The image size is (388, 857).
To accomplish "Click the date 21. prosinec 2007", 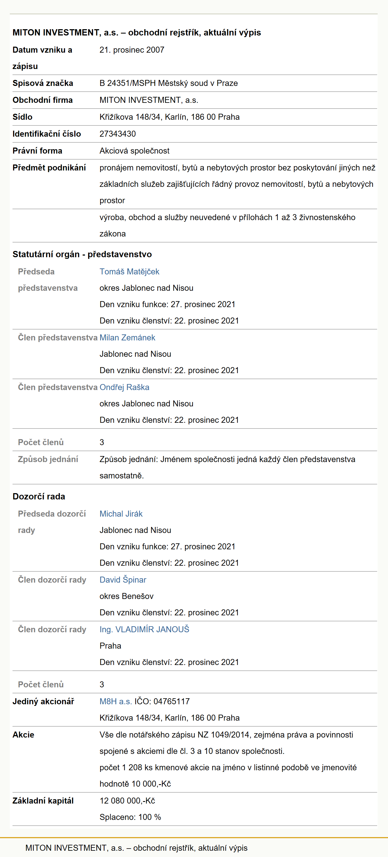I will point(132,50).
